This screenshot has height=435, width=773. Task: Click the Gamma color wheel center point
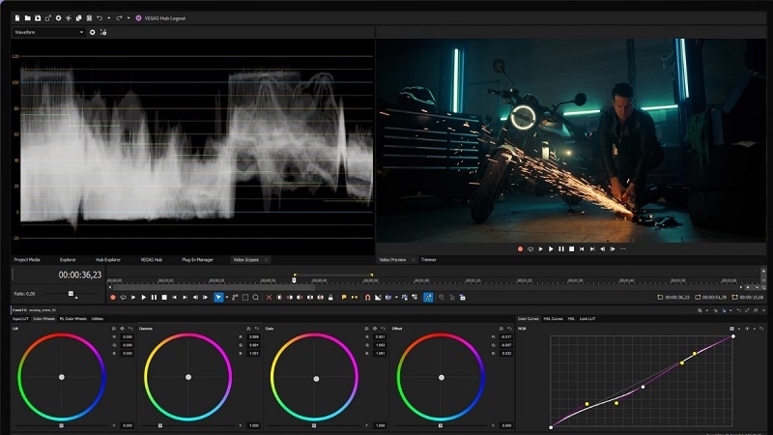[187, 376]
